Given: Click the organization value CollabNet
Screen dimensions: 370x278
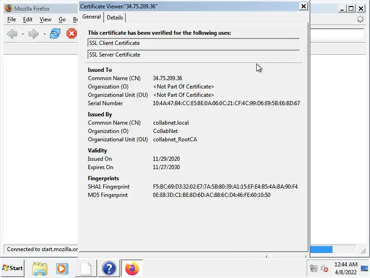Looking at the screenshot, I should [x=165, y=131].
